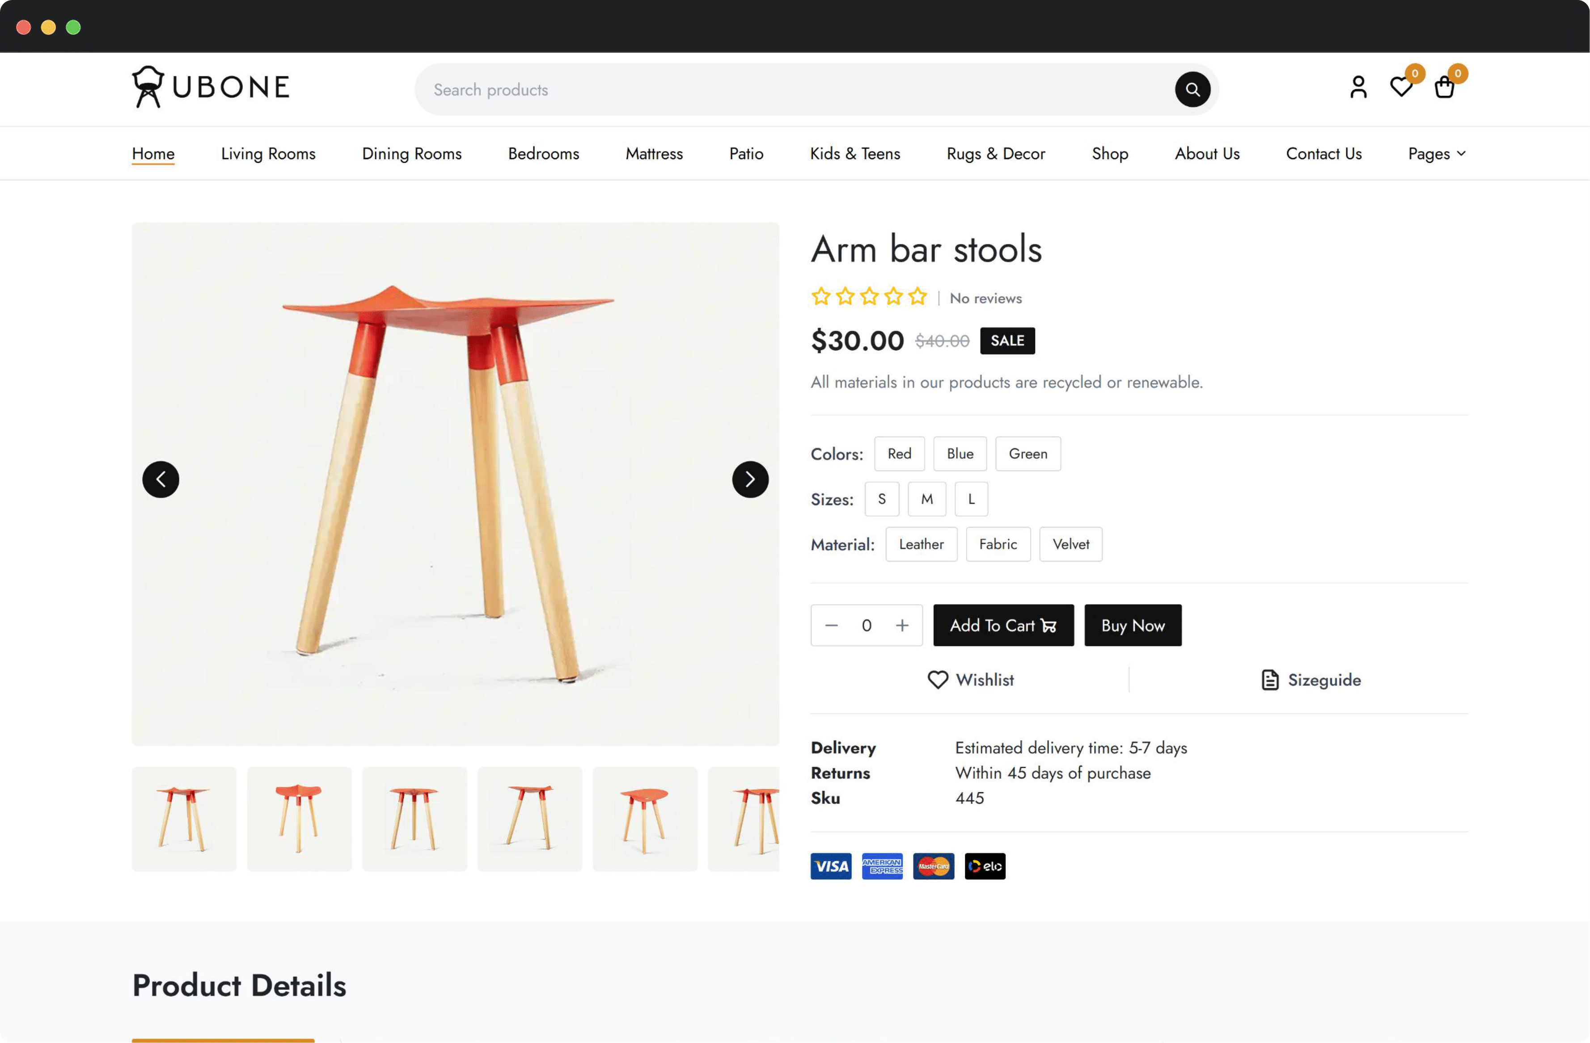Image resolution: width=1590 pixels, height=1043 pixels.
Task: Open the user account icon
Action: 1357,88
